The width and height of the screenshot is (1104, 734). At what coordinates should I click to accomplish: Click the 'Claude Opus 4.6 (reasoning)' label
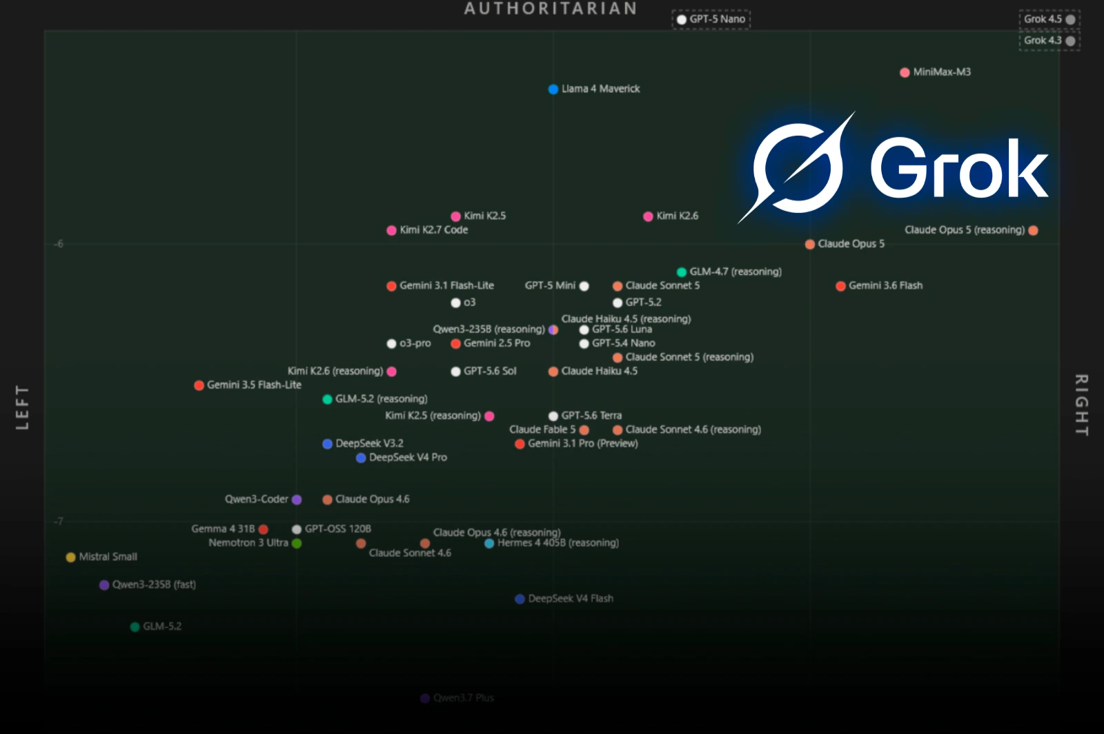[x=497, y=533]
